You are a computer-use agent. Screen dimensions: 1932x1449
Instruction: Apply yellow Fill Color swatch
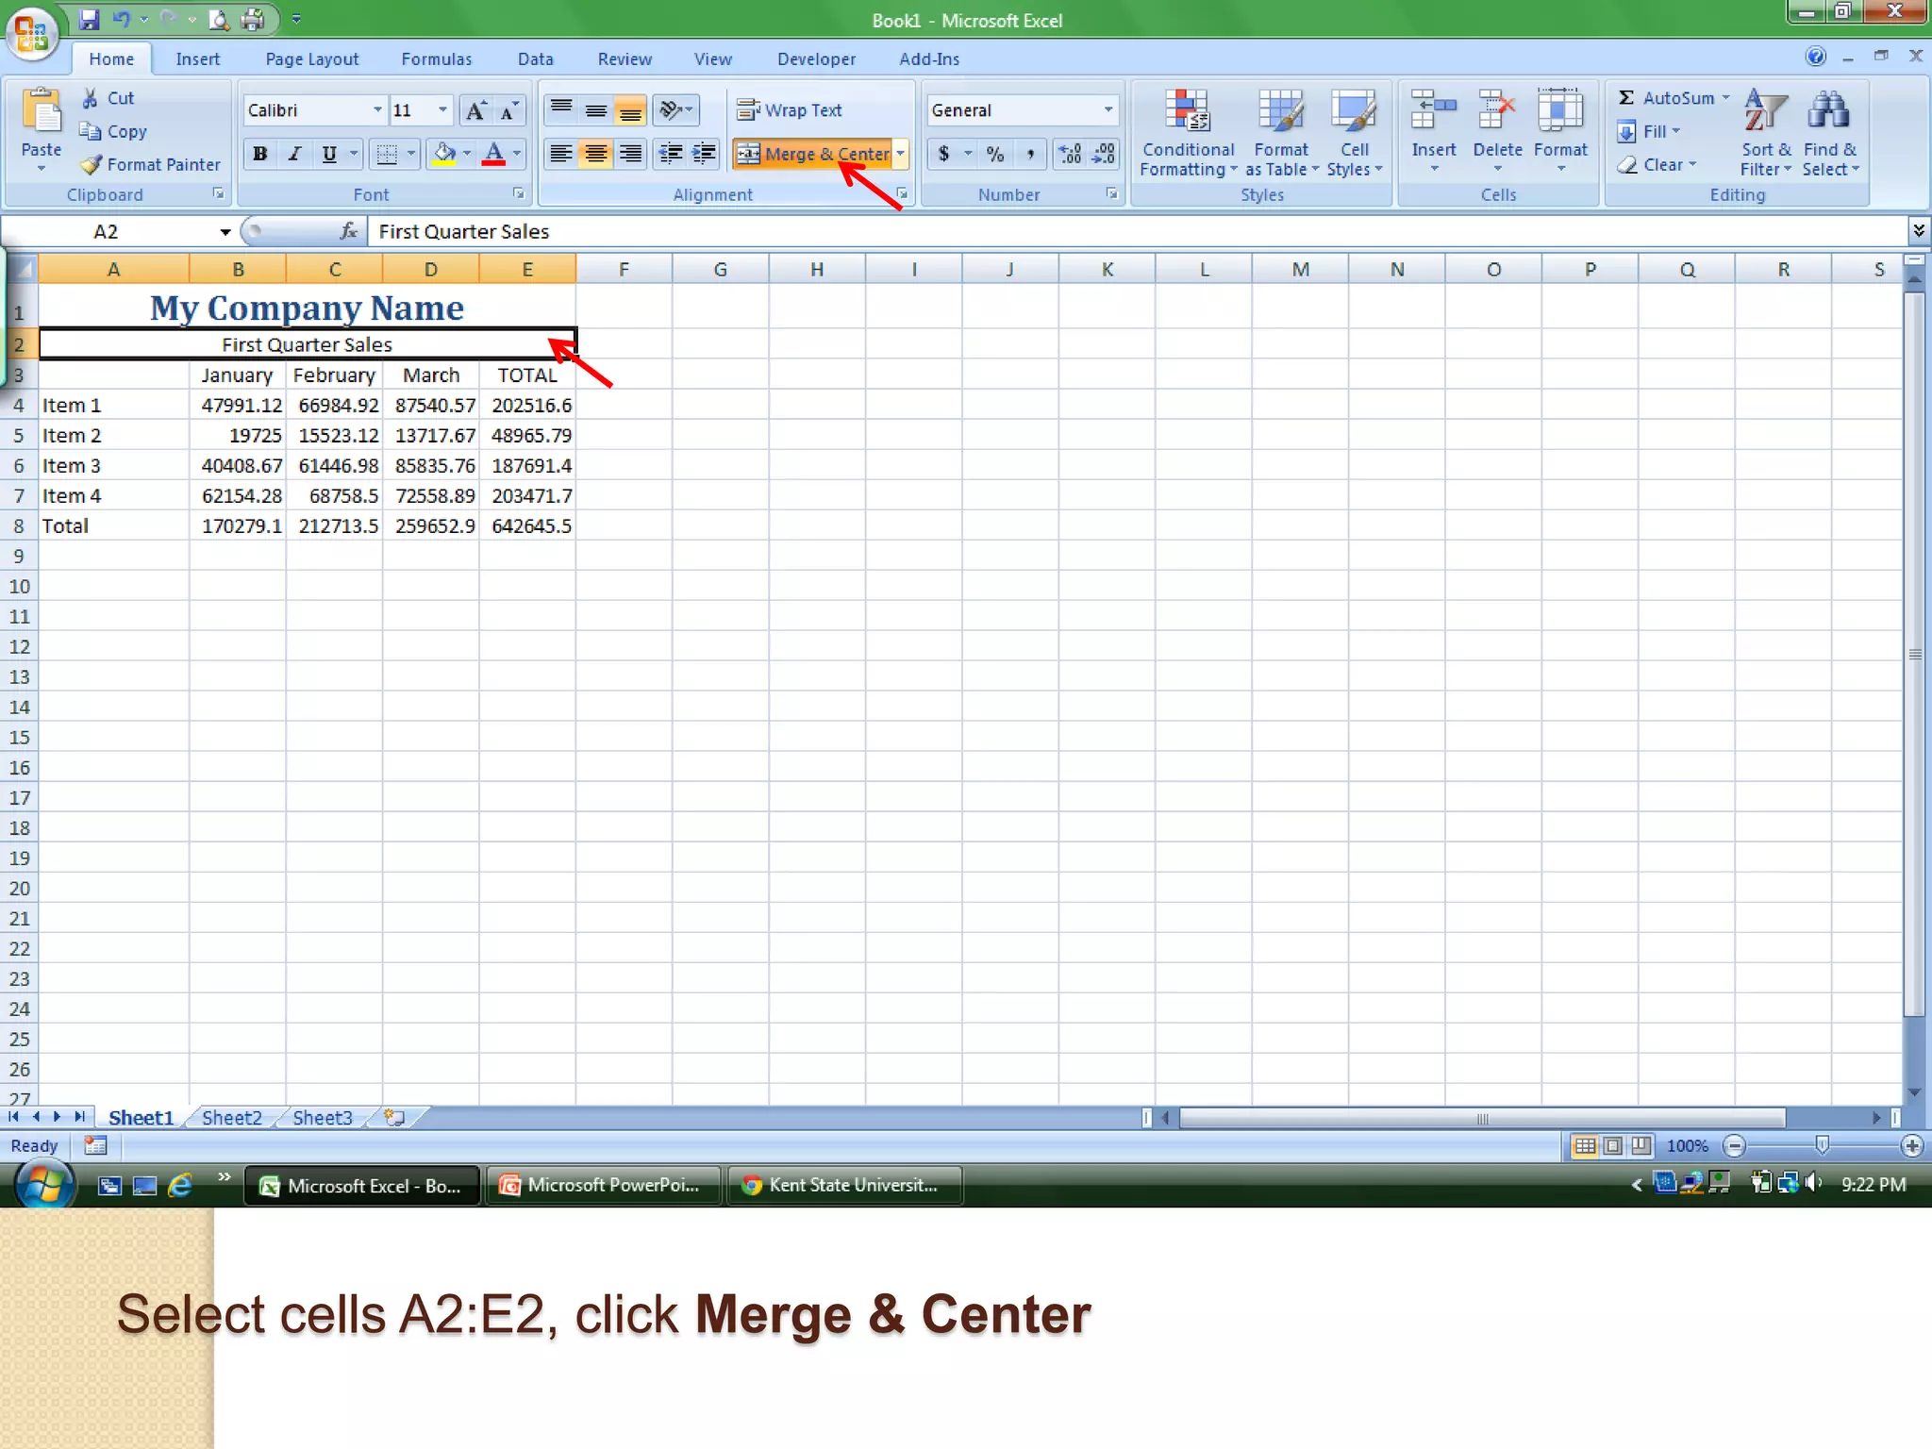click(x=444, y=154)
